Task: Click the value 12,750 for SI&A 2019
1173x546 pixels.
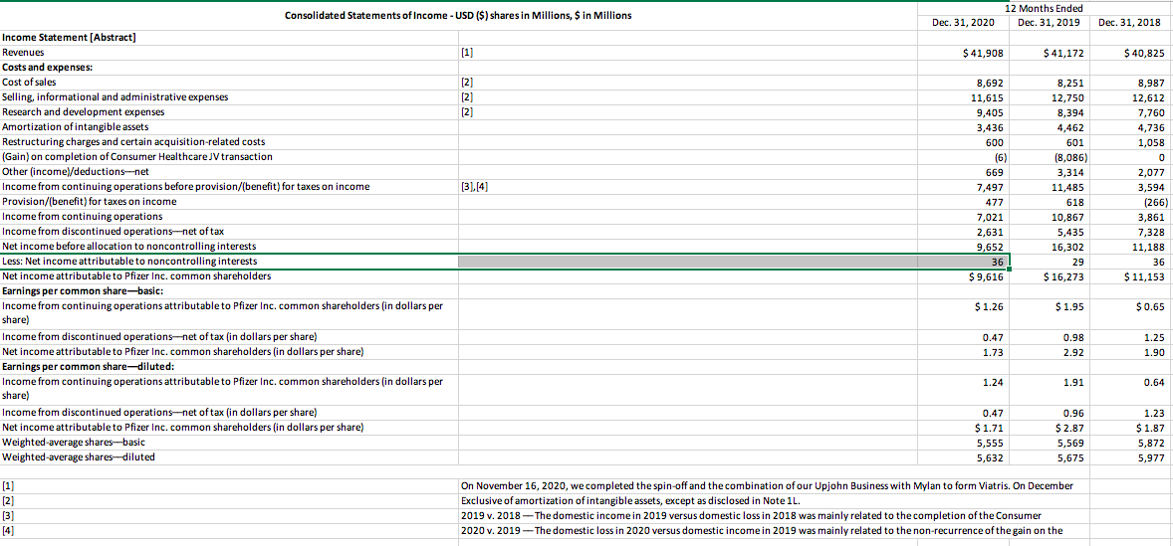Action: [1069, 97]
